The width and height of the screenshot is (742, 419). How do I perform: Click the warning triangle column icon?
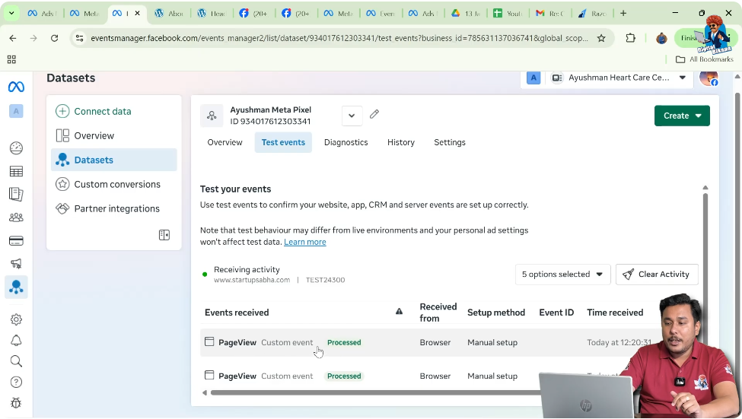point(399,311)
